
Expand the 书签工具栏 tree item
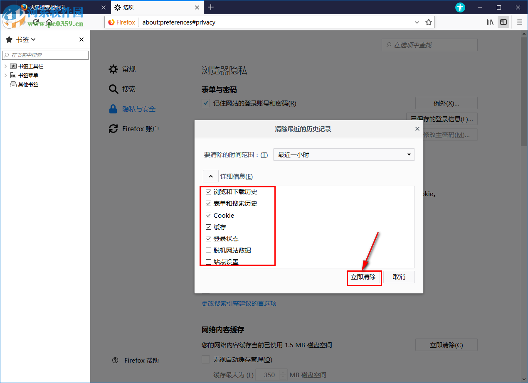coord(5,66)
